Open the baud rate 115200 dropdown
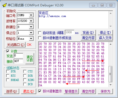 point(31,21)
